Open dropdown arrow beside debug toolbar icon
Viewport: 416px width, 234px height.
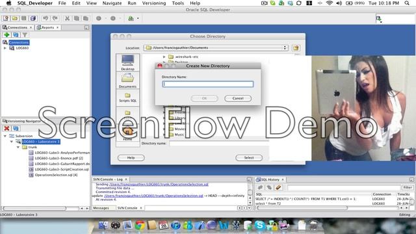[138, 19]
